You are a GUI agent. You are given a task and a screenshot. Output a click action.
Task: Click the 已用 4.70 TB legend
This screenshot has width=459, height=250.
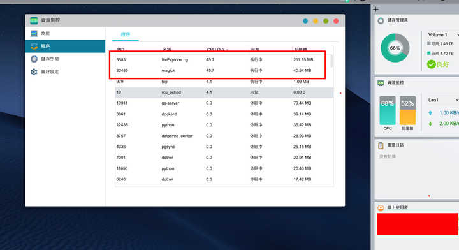click(x=441, y=54)
